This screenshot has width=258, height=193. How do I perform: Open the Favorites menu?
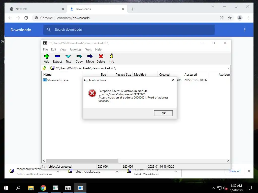click(x=75, y=50)
